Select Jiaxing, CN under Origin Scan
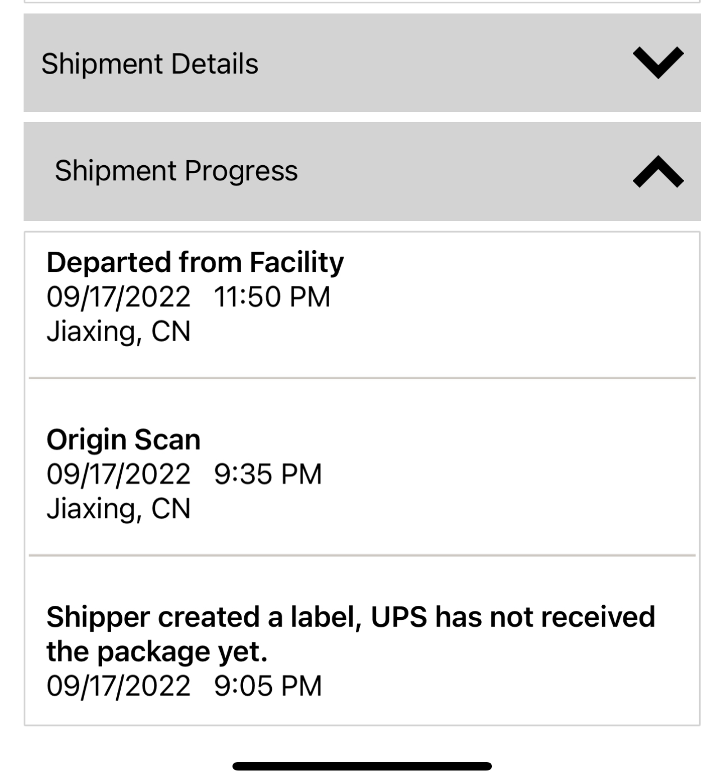Viewport: 721px width, 784px height. pos(118,508)
